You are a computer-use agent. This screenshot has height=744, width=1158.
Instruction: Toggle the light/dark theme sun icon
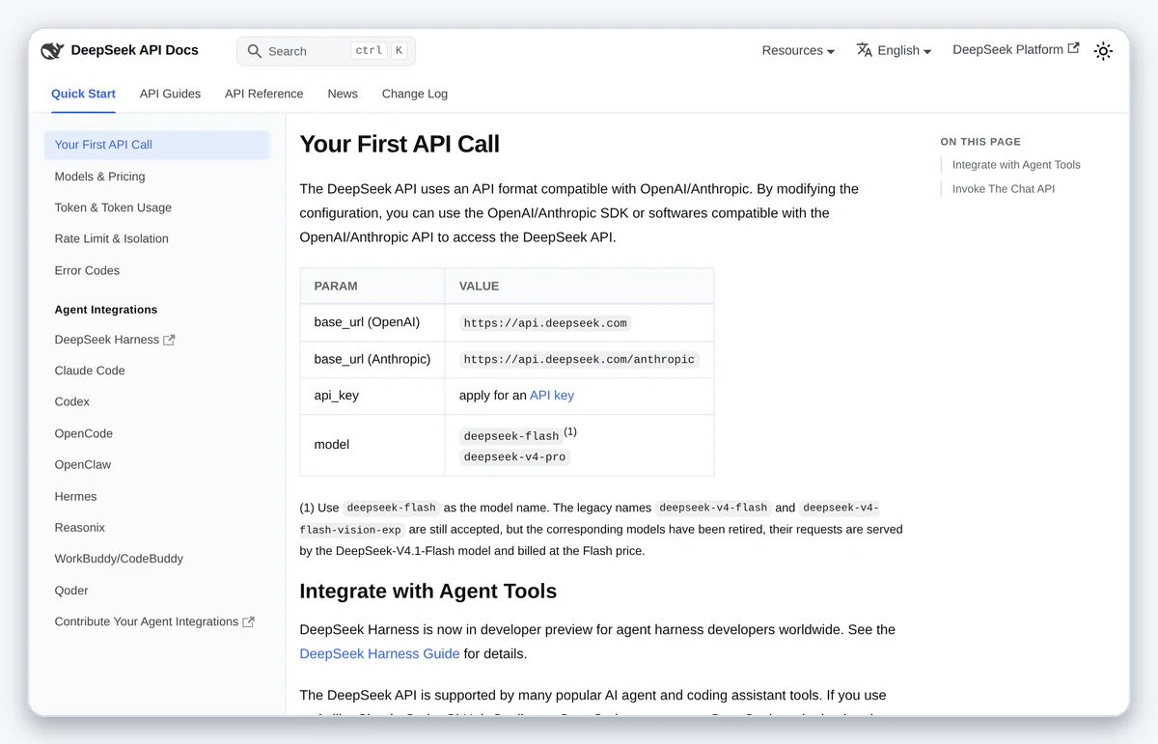point(1103,51)
